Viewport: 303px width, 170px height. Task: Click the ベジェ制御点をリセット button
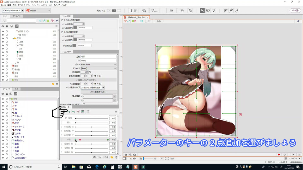tap(98, 92)
